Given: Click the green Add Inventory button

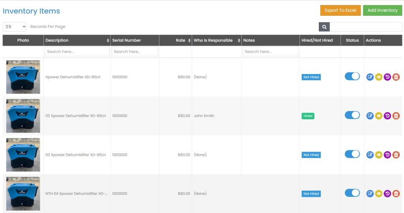Looking at the screenshot, I should point(382,10).
